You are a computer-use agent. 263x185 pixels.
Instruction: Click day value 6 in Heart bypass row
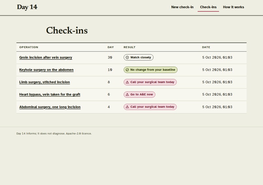[109, 94]
